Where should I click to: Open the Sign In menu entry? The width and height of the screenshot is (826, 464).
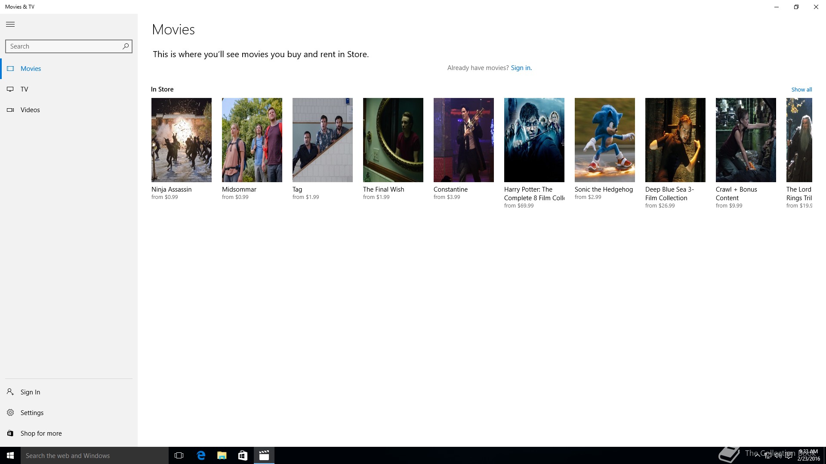69,392
